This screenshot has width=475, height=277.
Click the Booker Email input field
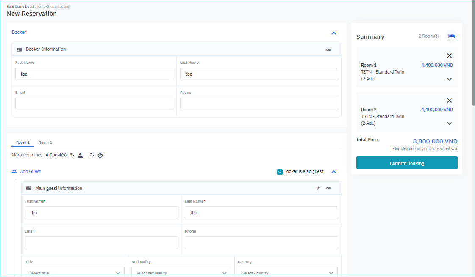click(x=94, y=104)
